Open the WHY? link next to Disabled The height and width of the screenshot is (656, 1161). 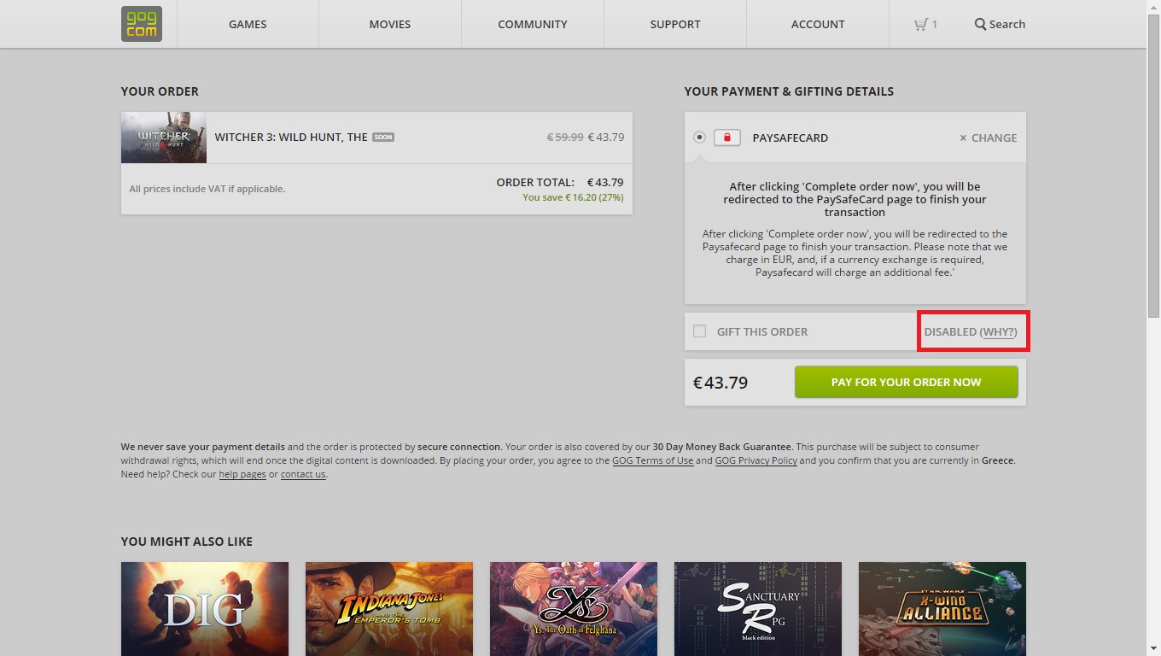[998, 331]
